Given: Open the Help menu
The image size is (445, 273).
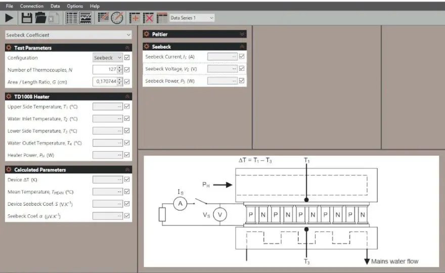Looking at the screenshot, I should tap(95, 6).
